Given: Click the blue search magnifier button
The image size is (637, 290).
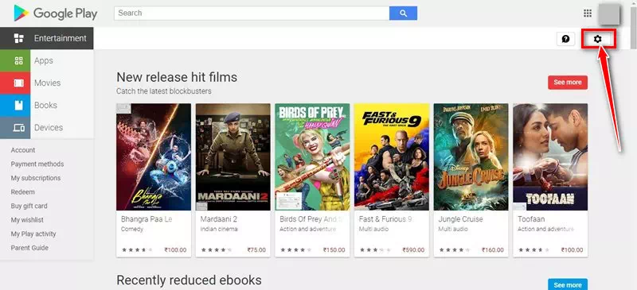Looking at the screenshot, I should (403, 13).
